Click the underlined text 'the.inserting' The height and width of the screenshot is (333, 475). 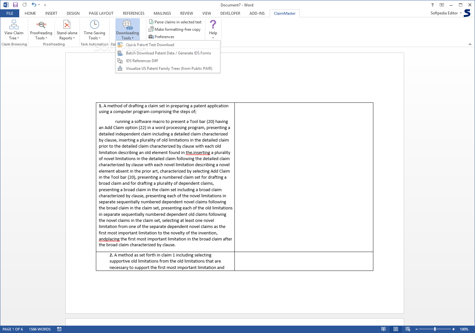[x=198, y=153]
